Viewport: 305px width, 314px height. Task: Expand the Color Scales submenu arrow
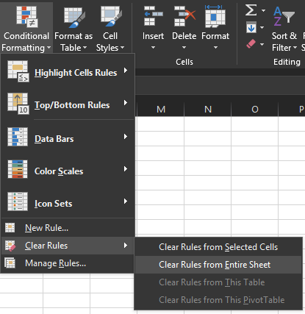[x=126, y=169]
